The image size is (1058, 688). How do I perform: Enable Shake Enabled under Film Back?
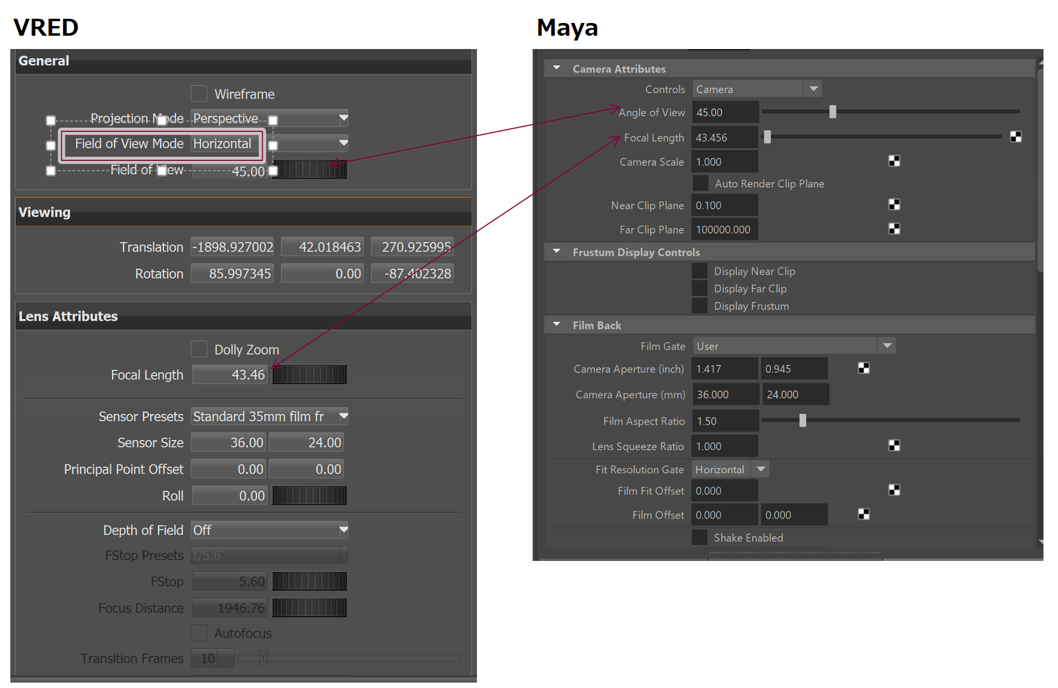[x=700, y=537]
